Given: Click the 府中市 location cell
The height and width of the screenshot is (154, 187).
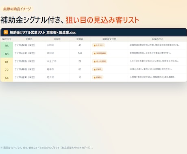Looking at the screenshot, I should (50, 69).
